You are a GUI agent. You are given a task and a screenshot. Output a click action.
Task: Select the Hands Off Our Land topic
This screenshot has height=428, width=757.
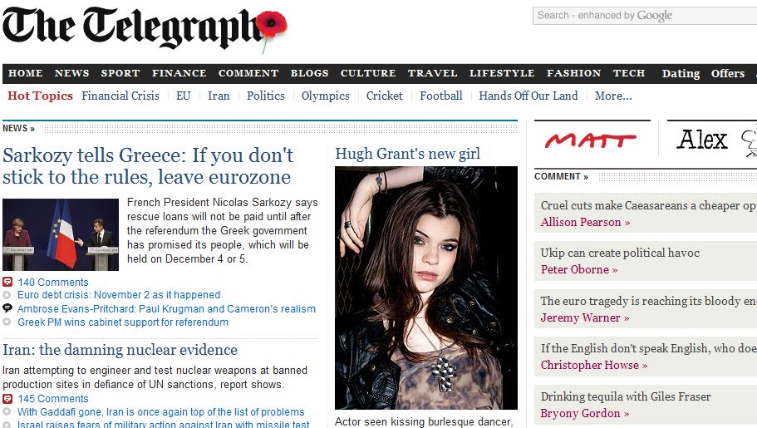(x=528, y=96)
